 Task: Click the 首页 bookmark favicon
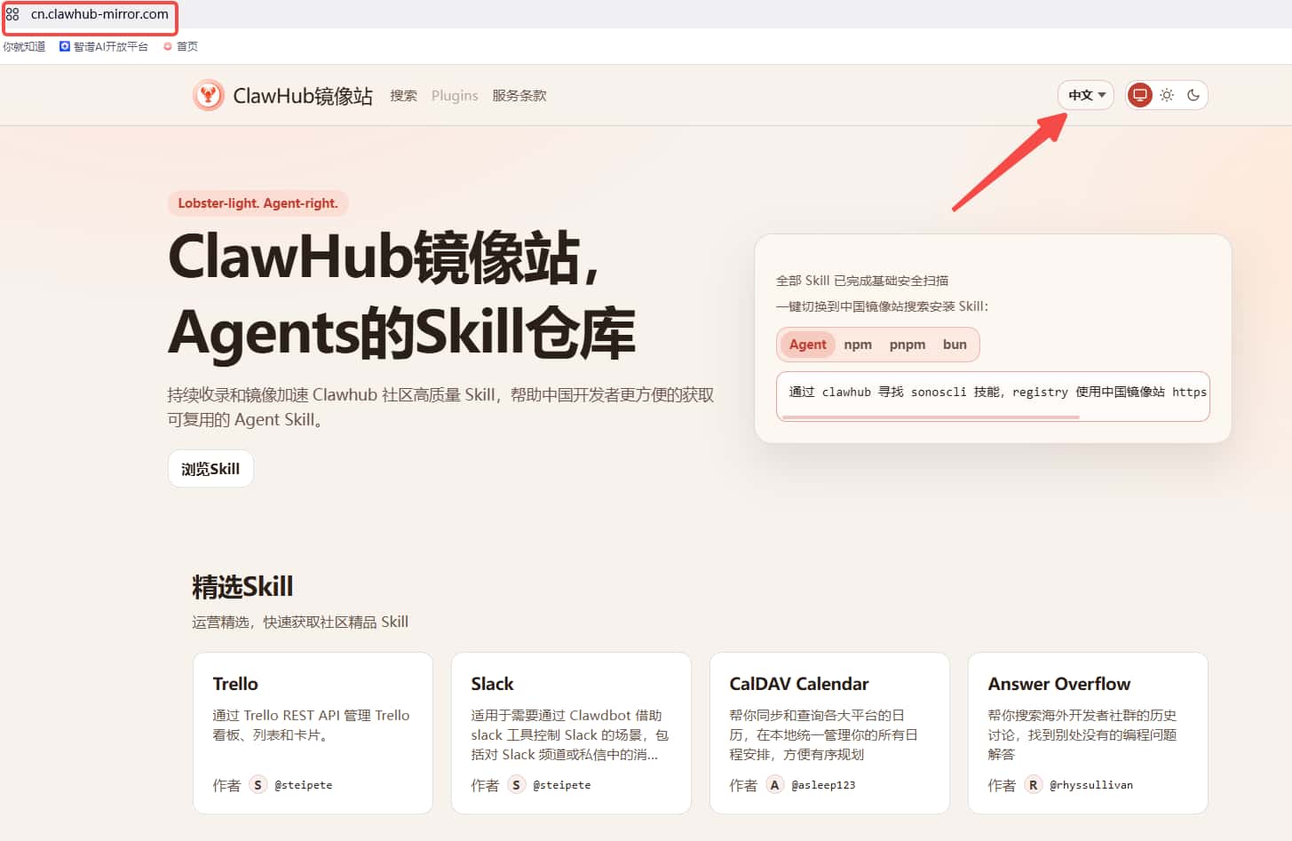(x=168, y=46)
